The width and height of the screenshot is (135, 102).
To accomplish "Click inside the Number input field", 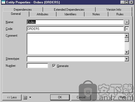I will (37, 66).
